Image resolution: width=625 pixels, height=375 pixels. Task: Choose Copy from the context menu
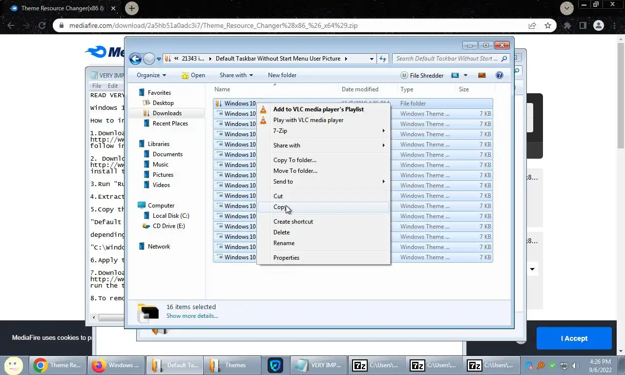(323, 207)
